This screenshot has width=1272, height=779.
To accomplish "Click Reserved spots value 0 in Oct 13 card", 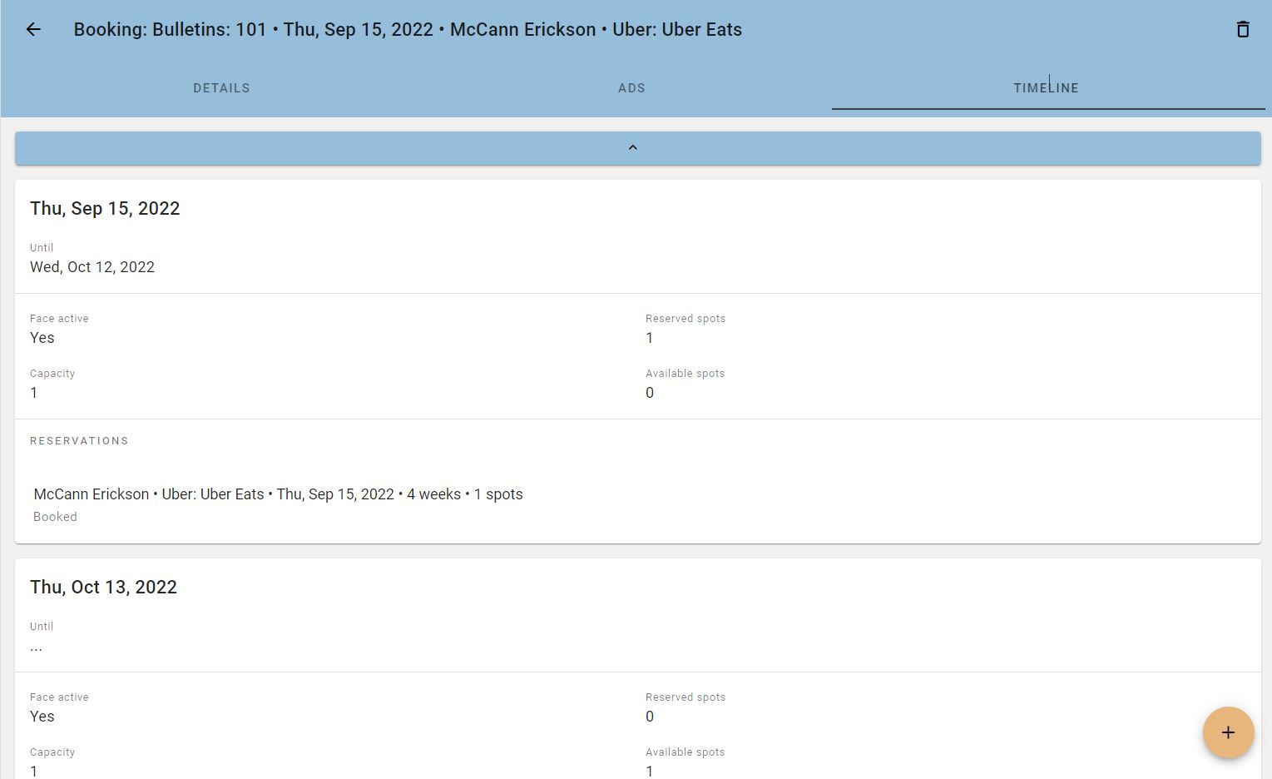I will (x=650, y=717).
